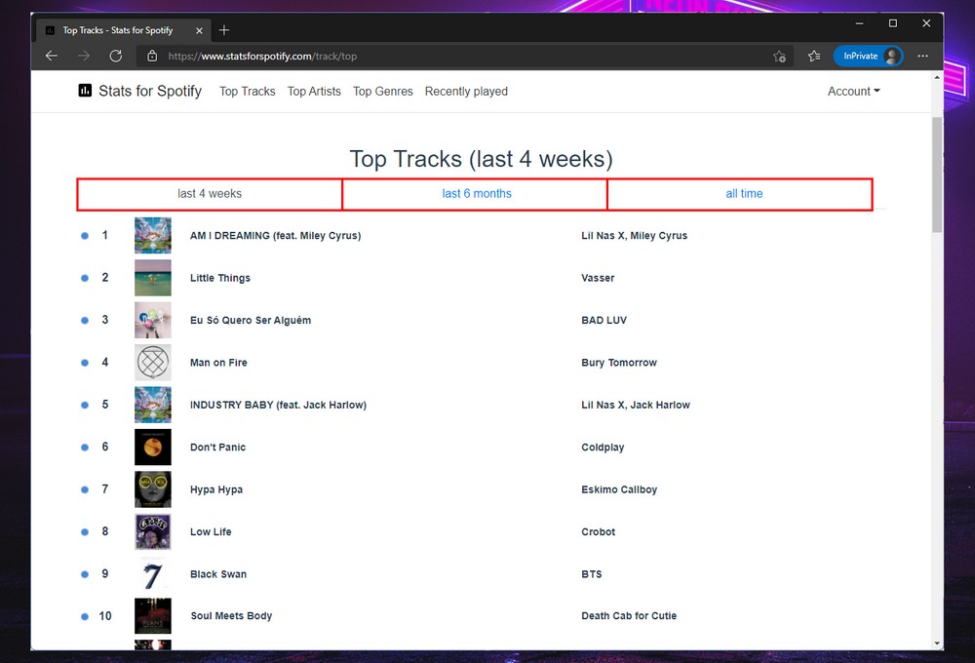Viewport: 975px width, 663px height.
Task: Click artist name Crobot
Action: coord(599,531)
